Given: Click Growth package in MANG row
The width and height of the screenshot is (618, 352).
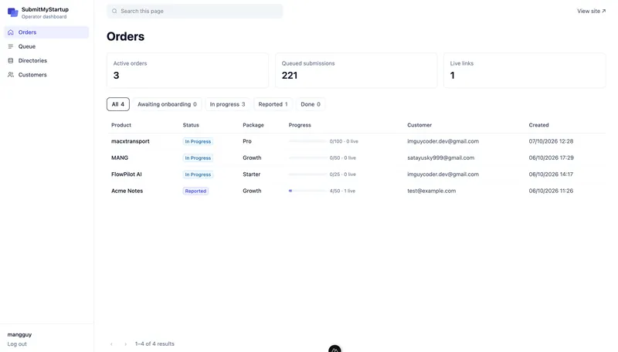Looking at the screenshot, I should (252, 158).
